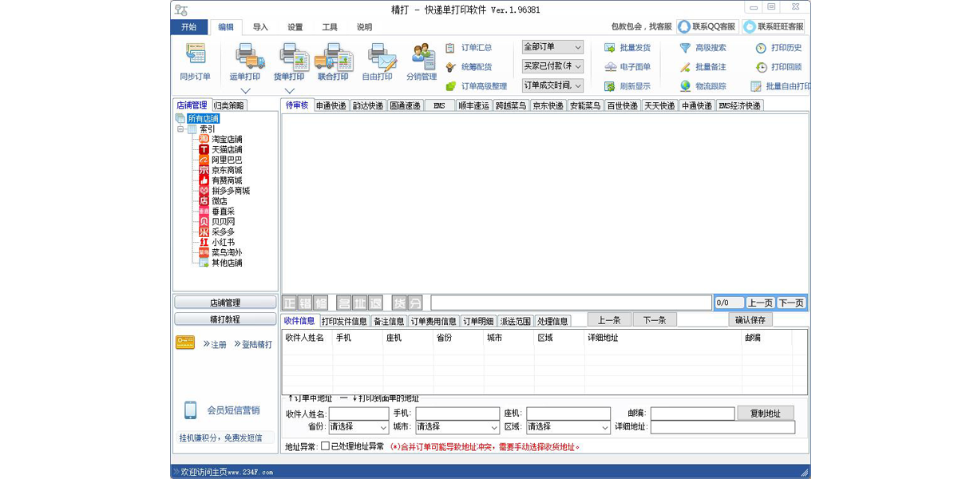Image resolution: width=958 pixels, height=479 pixels.
Task: Click the search box beside page counter
Action: pos(571,303)
